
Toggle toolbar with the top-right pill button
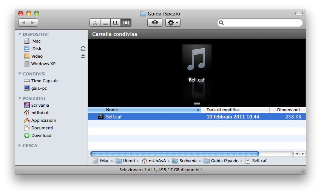pyautogui.click(x=299, y=14)
